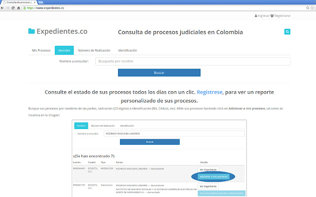Click 'Consulta de procesos judiciales en Colombia' heading
This screenshot has height=197, width=316.
[180, 32]
